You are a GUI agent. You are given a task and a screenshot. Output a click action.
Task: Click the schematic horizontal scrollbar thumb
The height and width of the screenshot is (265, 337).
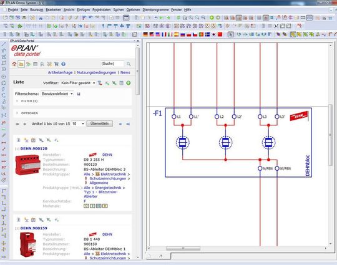coord(183,248)
